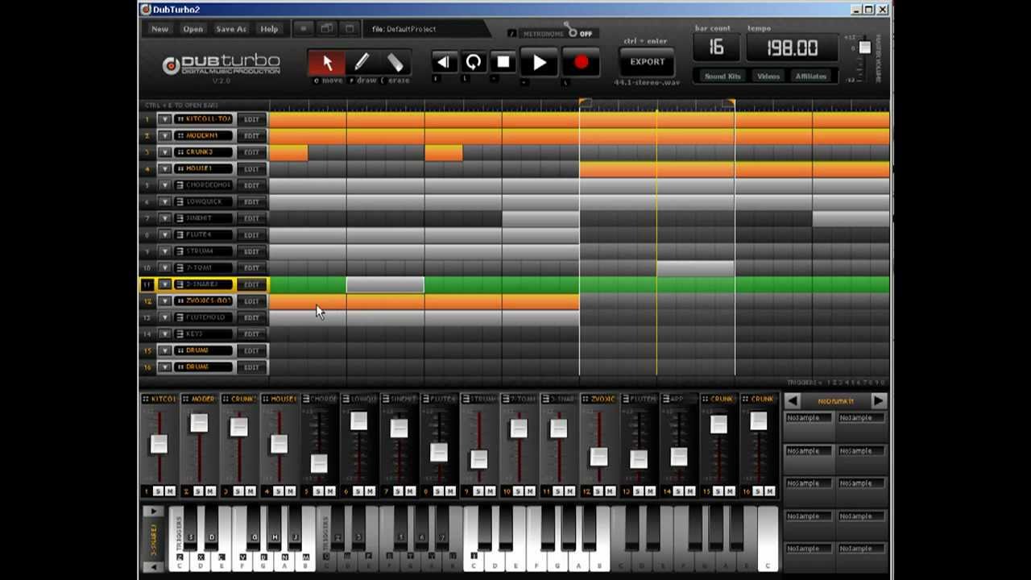
Task: Adjust the master volume slider
Action: (864, 48)
